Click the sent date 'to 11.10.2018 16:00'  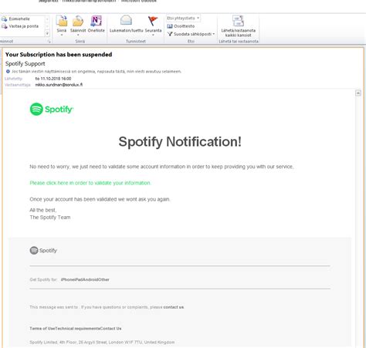pyautogui.click(x=53, y=79)
